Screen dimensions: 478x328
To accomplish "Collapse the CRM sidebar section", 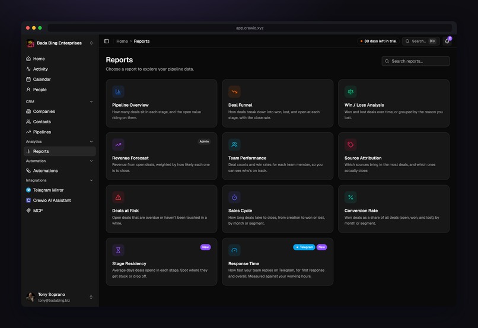I will 91,101.
